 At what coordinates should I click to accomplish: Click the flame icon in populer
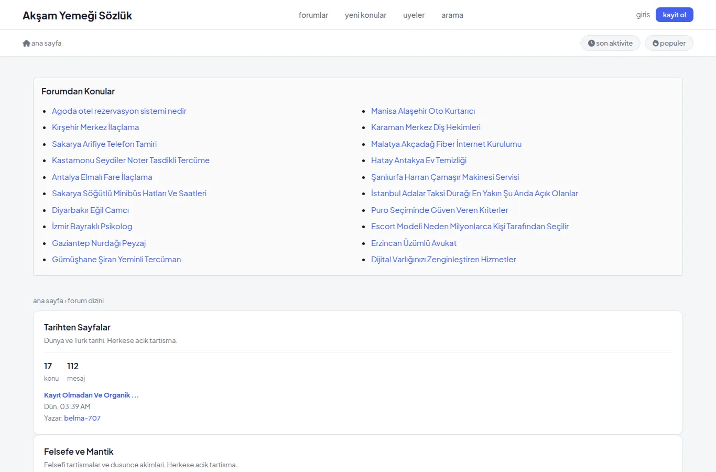click(x=655, y=43)
